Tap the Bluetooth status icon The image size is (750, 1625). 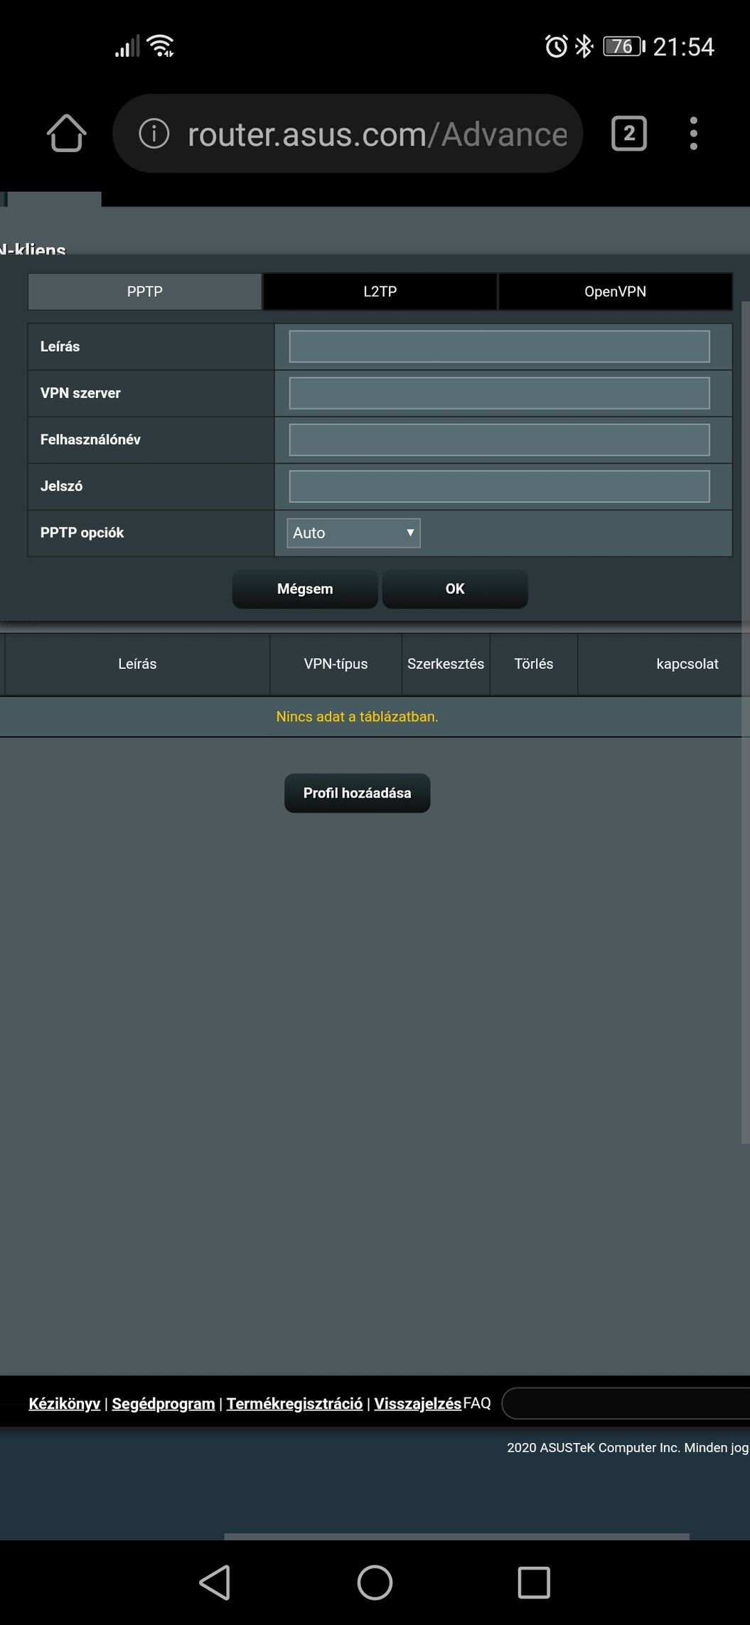(584, 46)
